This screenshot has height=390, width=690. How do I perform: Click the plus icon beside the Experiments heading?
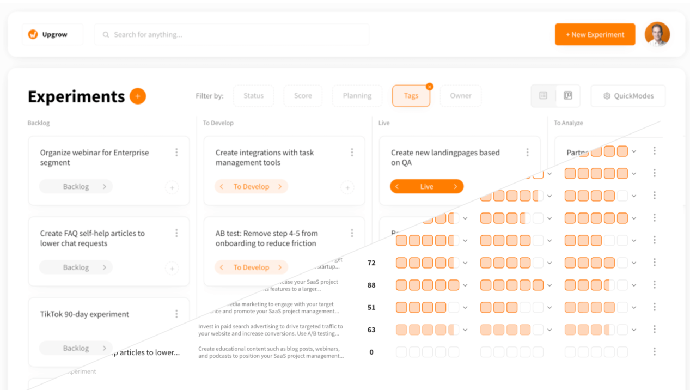[x=138, y=96]
